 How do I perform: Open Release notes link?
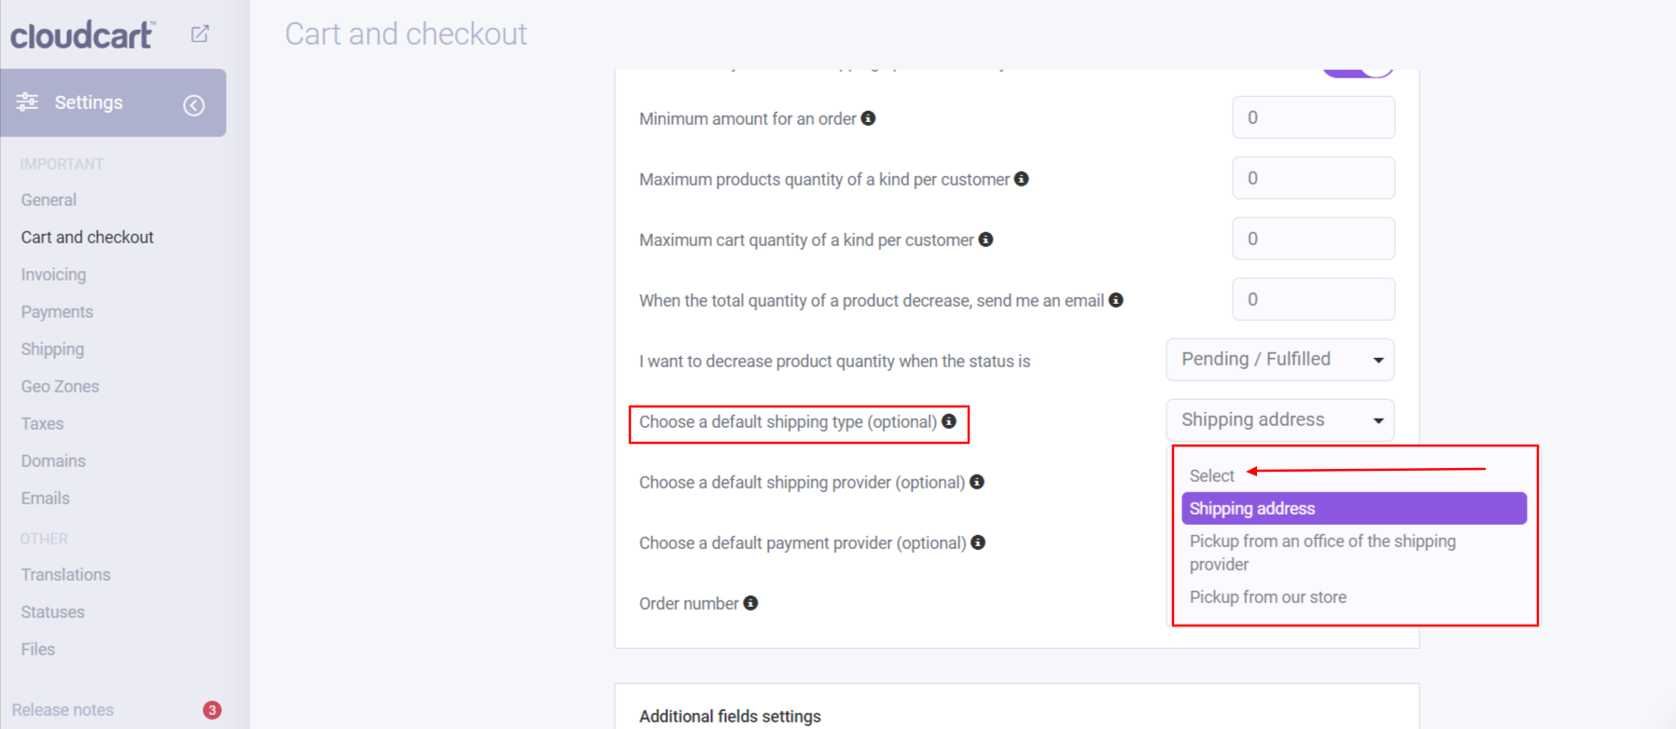click(63, 709)
